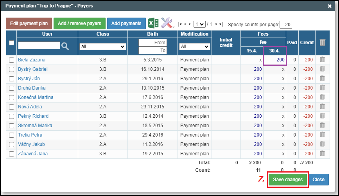This screenshot has width=339, height=196.
Task: Check the box for Druhá Danka
Action: point(11,88)
